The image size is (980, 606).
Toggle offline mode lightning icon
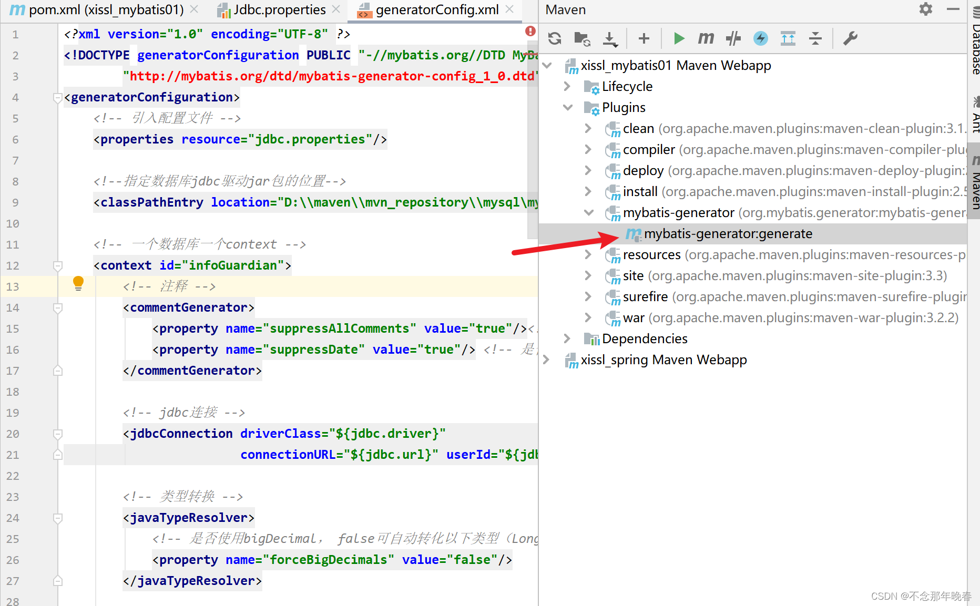pos(761,38)
